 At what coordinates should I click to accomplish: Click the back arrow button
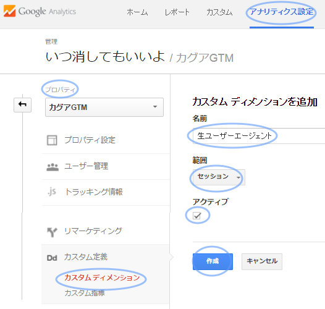click(x=22, y=105)
